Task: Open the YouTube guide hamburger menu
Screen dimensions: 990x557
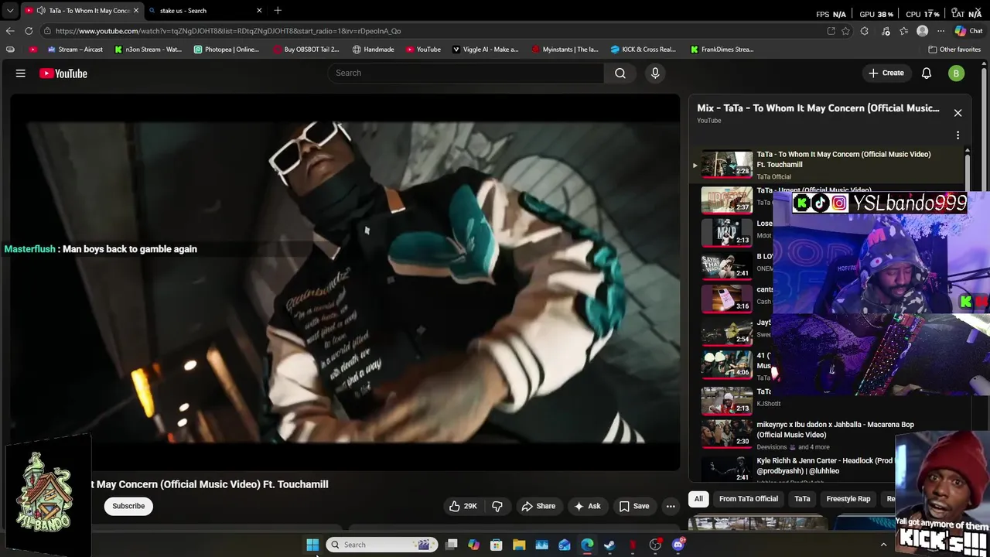Action: click(21, 73)
